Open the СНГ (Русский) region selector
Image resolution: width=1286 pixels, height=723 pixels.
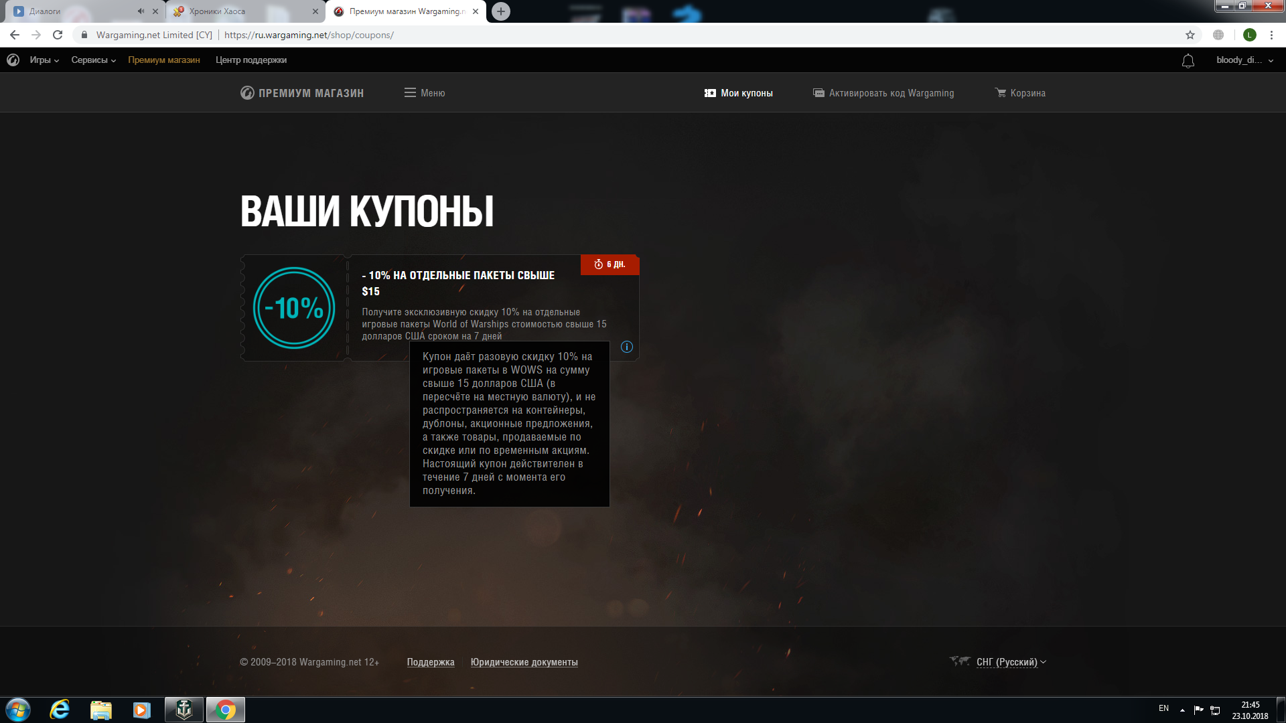click(998, 662)
